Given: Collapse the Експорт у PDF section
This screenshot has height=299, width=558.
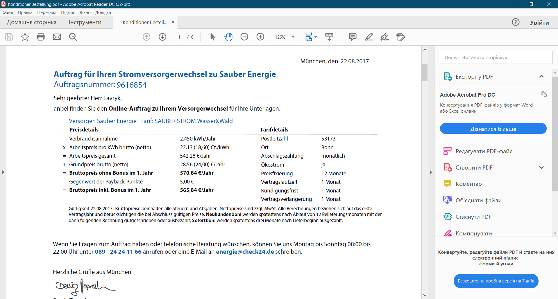Looking at the screenshot, I should pyautogui.click(x=541, y=76).
